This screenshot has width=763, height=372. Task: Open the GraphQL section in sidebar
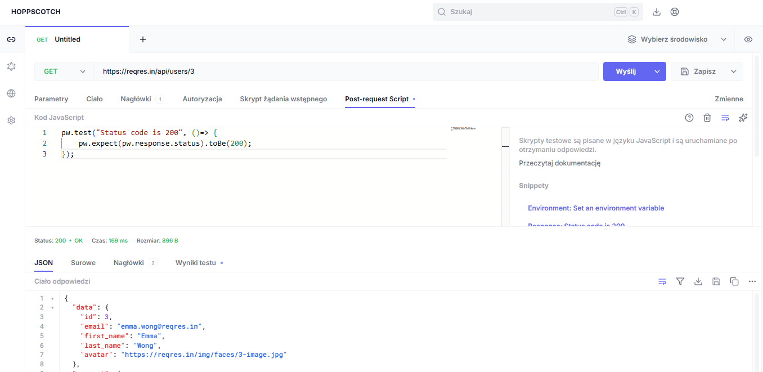pos(11,66)
